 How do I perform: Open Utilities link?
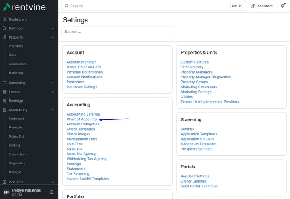[x=187, y=97]
